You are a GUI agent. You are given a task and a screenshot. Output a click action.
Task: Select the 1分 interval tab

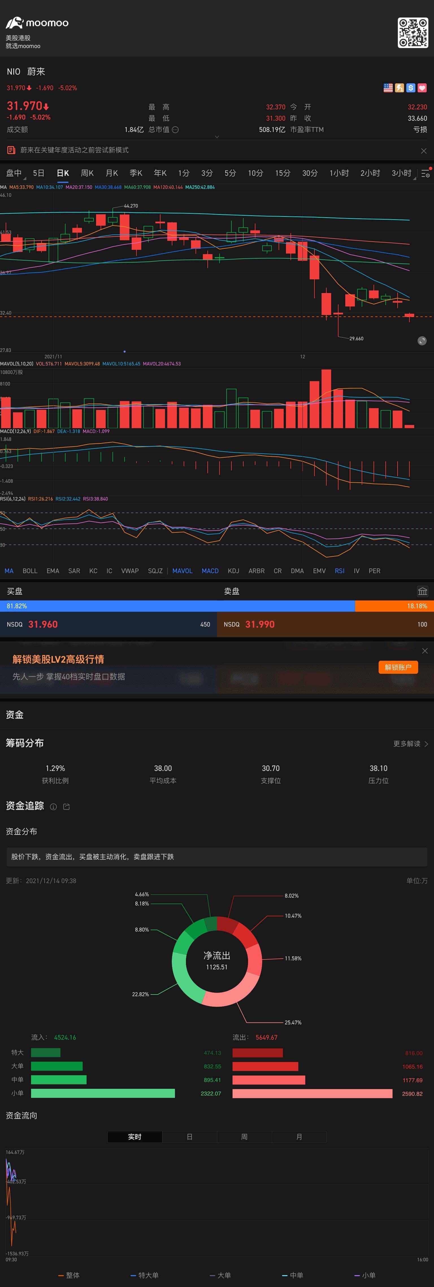click(184, 173)
